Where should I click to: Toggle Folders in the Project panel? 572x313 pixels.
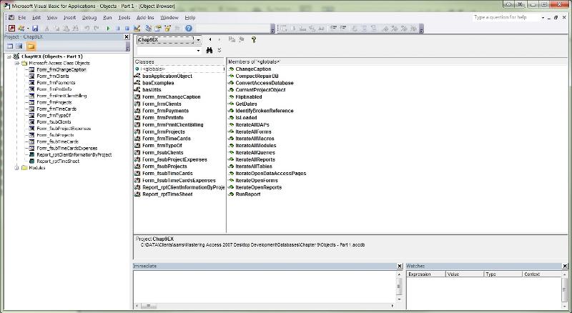pos(31,46)
